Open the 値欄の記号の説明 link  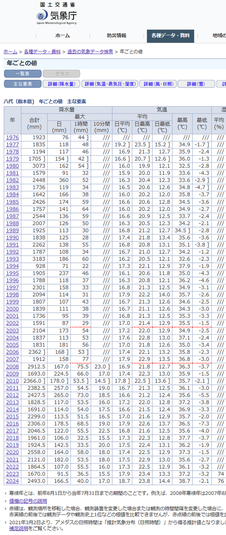(x=28, y=501)
